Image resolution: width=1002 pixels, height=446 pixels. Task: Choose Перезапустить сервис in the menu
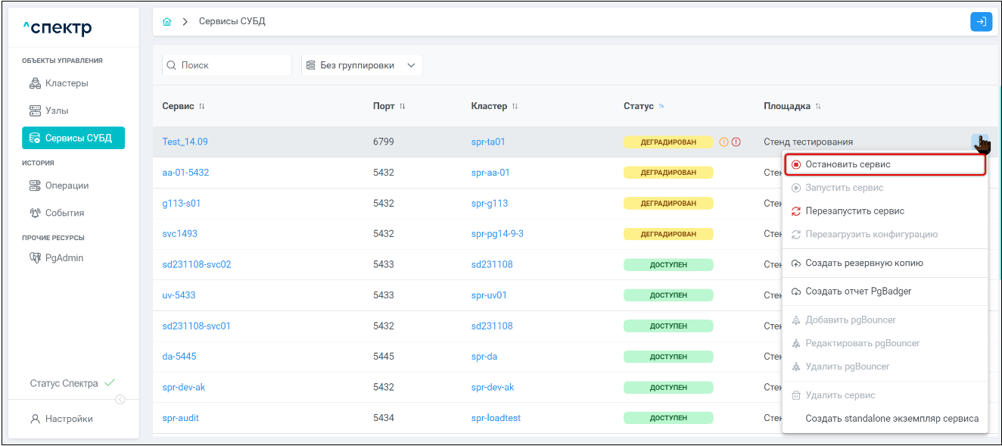tap(854, 211)
